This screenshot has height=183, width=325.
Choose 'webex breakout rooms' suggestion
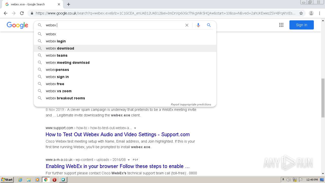125,98
